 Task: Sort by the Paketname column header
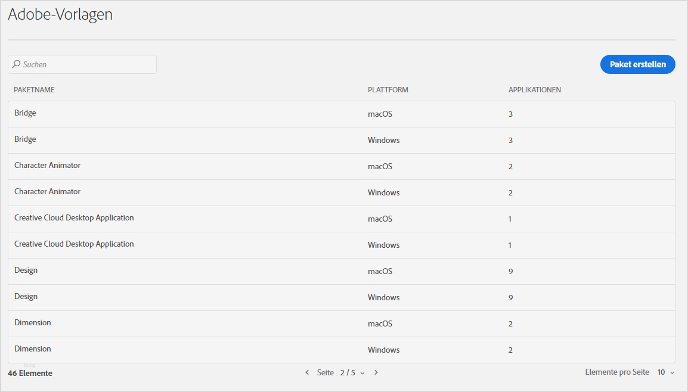[x=35, y=90]
